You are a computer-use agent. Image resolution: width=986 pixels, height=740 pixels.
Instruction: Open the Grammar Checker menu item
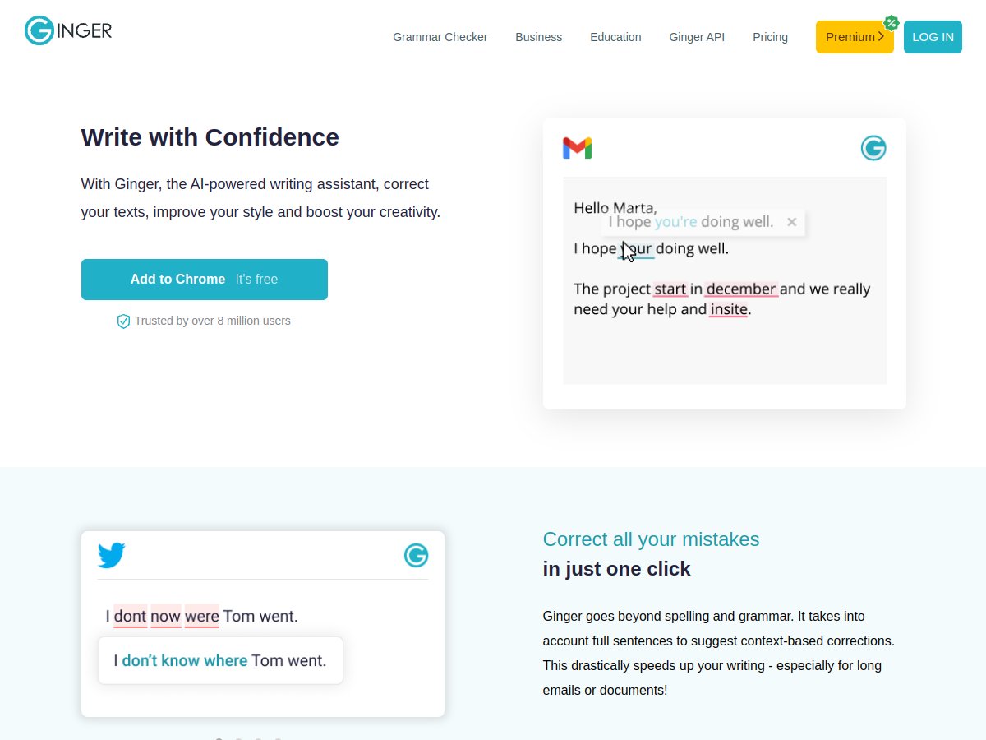[440, 37]
